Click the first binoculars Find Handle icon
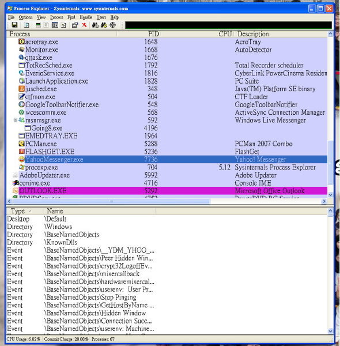Viewport: 340px width, 346px height. (x=95, y=25)
